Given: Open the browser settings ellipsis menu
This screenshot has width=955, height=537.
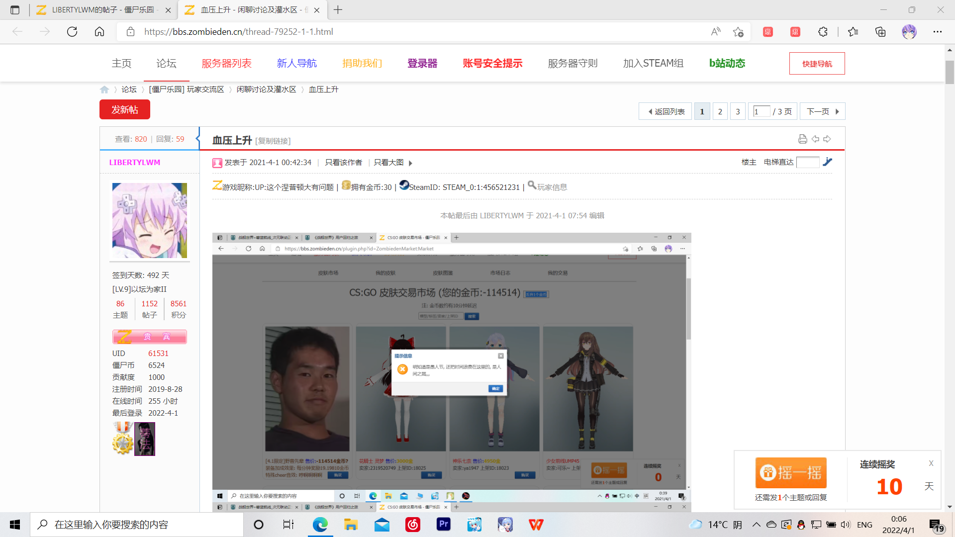Looking at the screenshot, I should 938,32.
